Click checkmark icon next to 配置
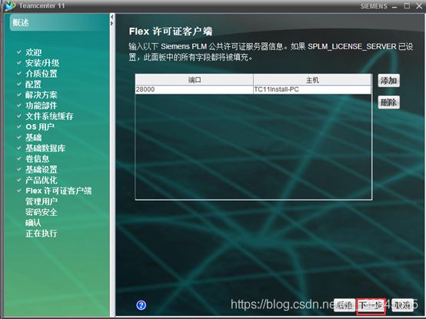 pyautogui.click(x=19, y=84)
